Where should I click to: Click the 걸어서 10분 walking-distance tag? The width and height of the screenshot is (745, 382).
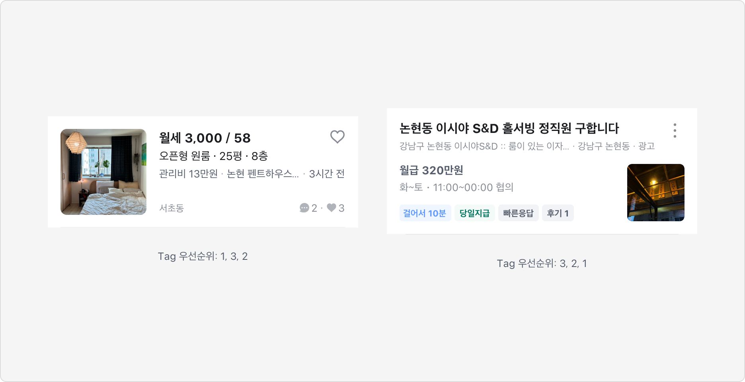click(425, 213)
